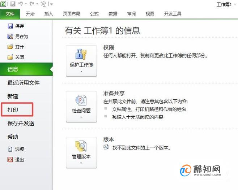The width and height of the screenshot is (238, 190).
Task: Click text 在共享此文件前，请注意其包含以下内容
Action: (145, 102)
